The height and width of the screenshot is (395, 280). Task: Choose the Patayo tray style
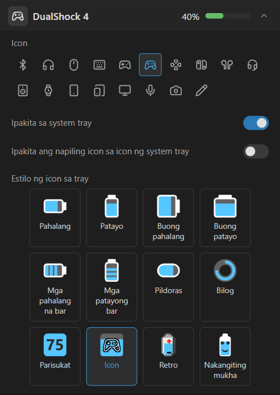(x=112, y=217)
